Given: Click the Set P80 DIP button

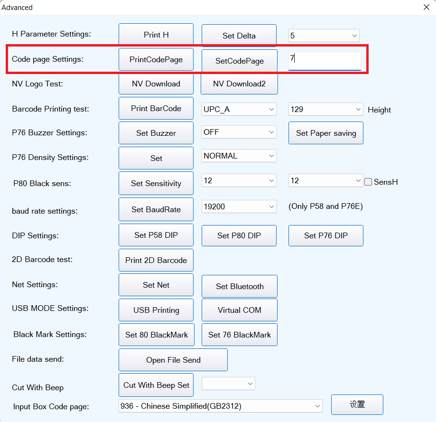Looking at the screenshot, I should (x=239, y=235).
